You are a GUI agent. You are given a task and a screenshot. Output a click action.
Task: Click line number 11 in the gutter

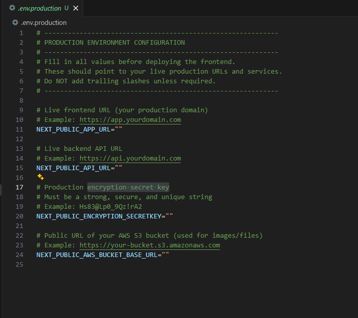[x=19, y=130]
